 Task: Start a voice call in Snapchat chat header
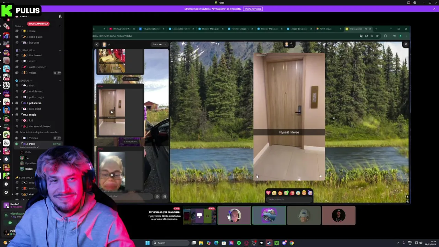(165, 44)
